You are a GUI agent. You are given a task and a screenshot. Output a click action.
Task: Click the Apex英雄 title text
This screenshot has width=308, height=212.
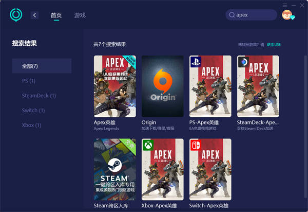(105, 122)
